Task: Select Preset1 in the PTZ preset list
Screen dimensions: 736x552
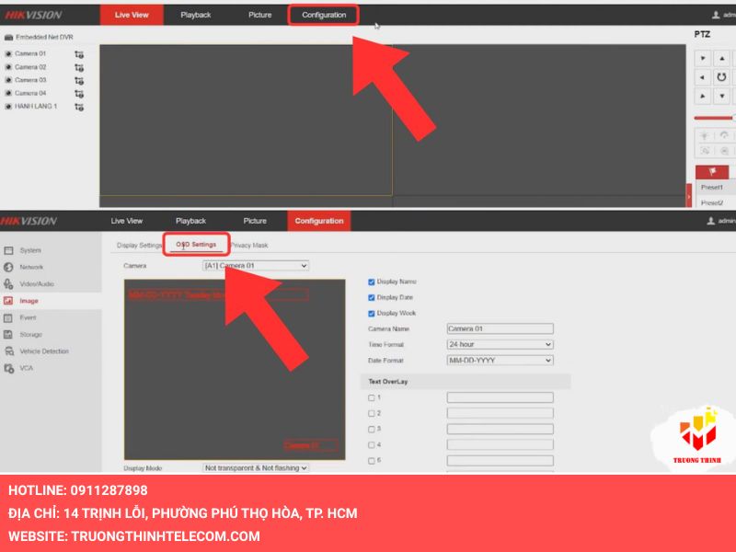Action: [x=712, y=188]
